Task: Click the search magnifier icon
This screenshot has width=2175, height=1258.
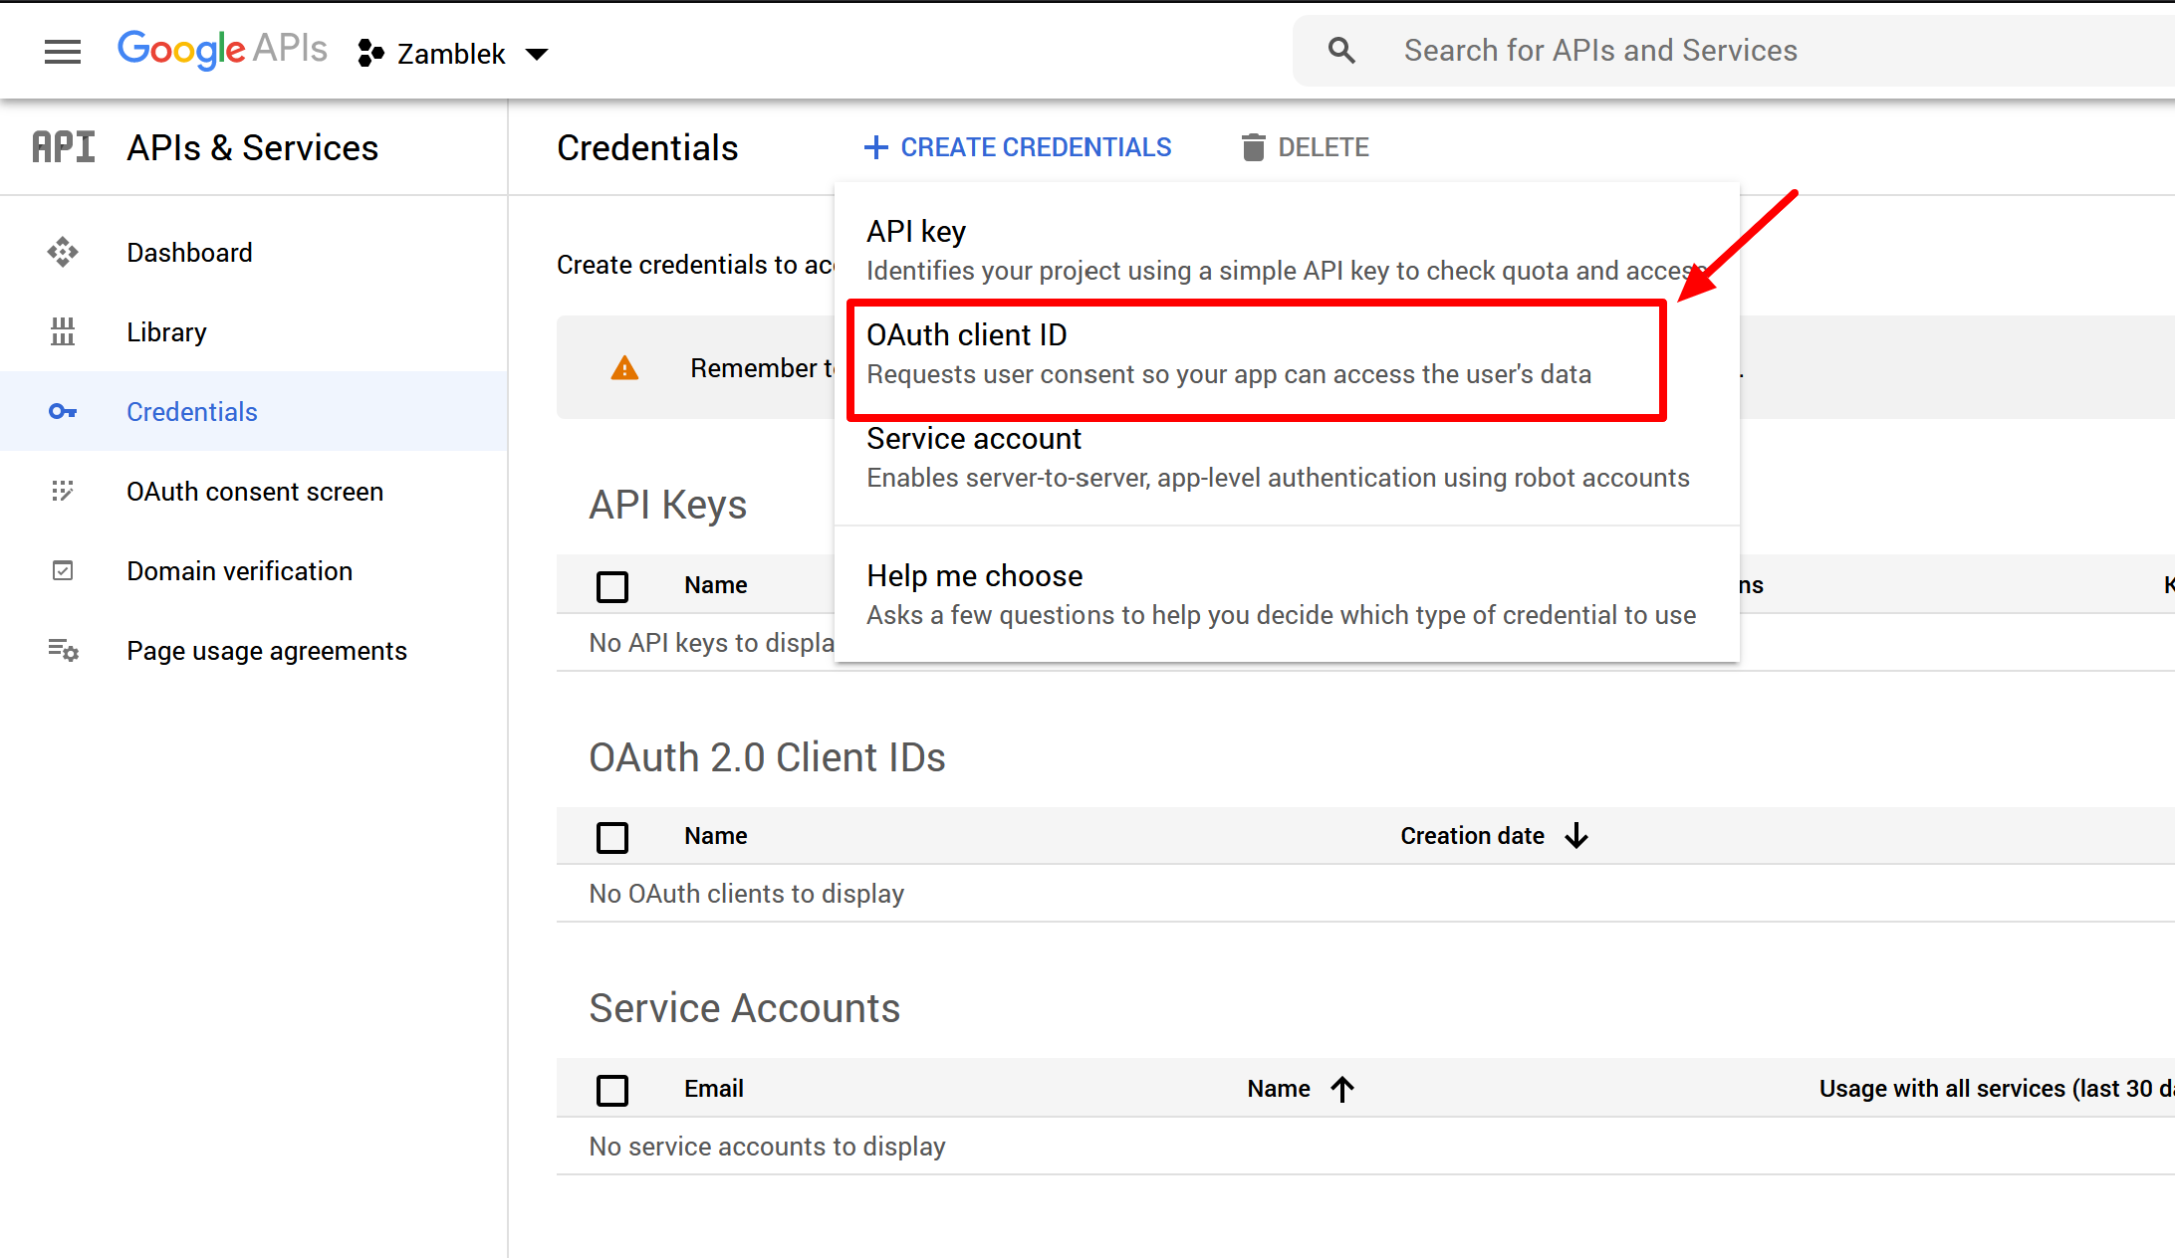Action: tap(1341, 51)
